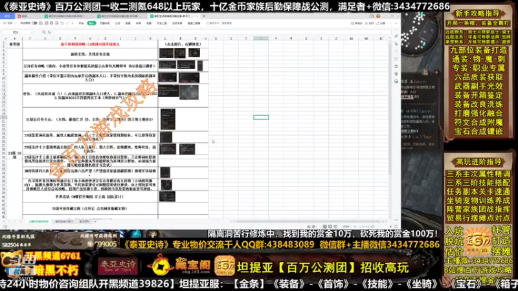Click the fullscreen icon in status bar
The width and height of the screenshot is (518, 291).
(x=396, y=227)
